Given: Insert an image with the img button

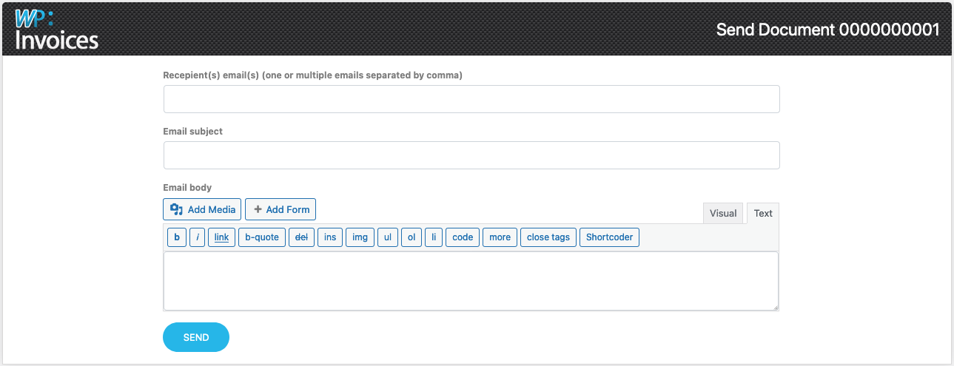Looking at the screenshot, I should (360, 237).
